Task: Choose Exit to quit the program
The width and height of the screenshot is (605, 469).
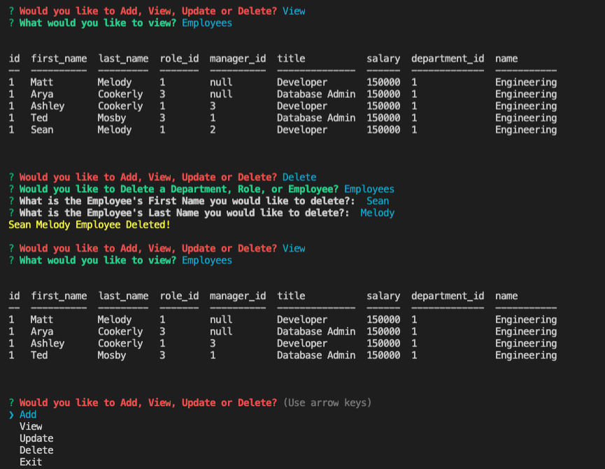Action: coord(31,462)
